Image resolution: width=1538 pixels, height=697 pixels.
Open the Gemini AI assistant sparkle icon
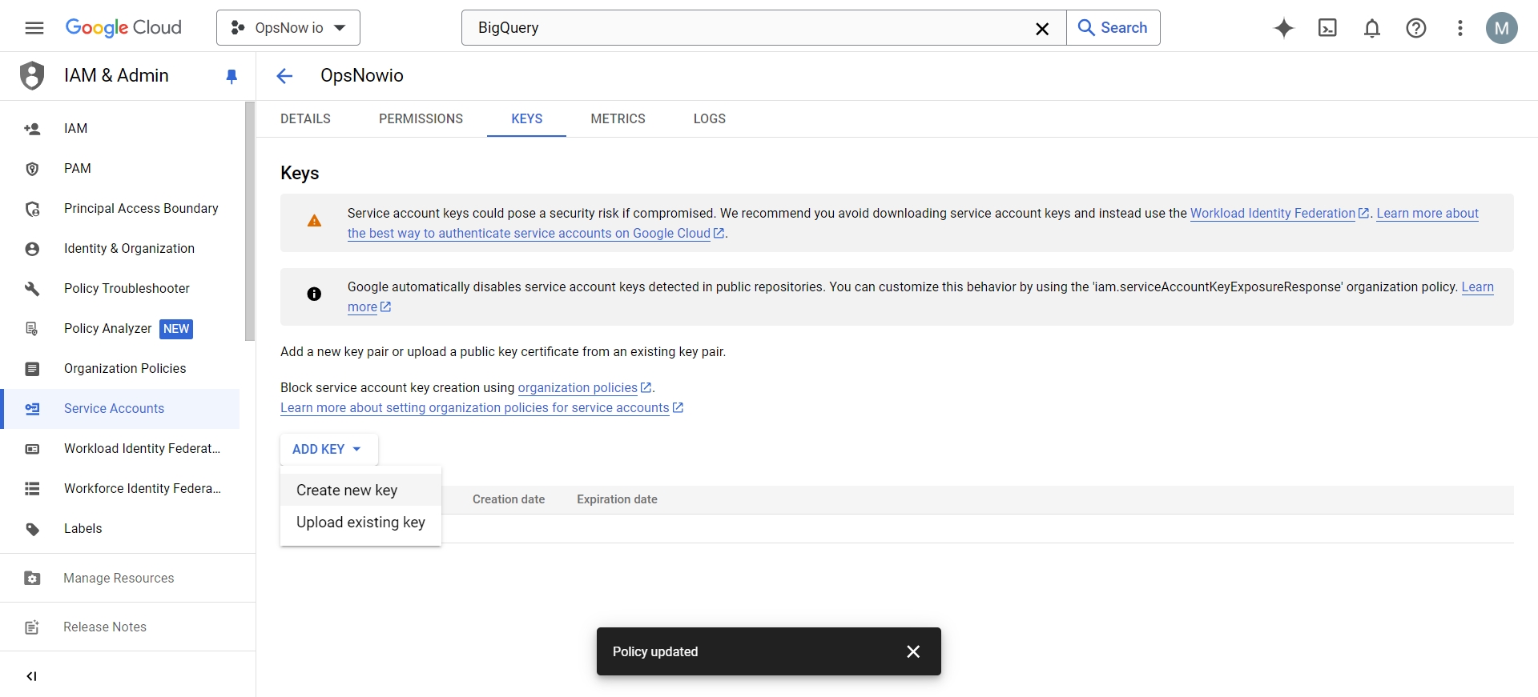coord(1283,28)
